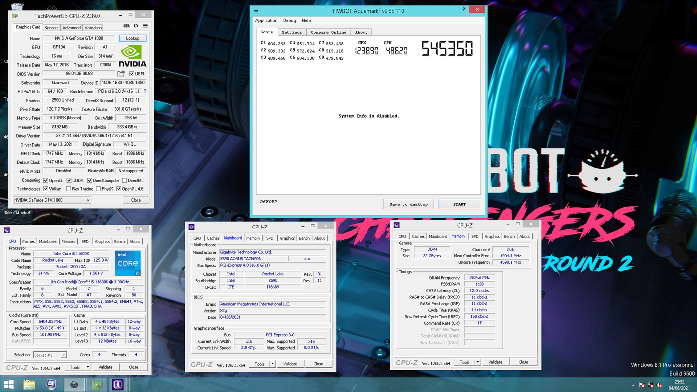697x392 pixels.
Task: Open the Application menu in Aquamark
Action: coord(266,20)
